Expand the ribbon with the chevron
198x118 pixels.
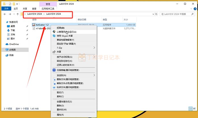(x=191, y=9)
